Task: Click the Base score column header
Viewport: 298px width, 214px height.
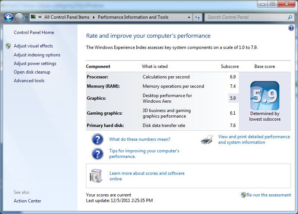Action: click(265, 66)
